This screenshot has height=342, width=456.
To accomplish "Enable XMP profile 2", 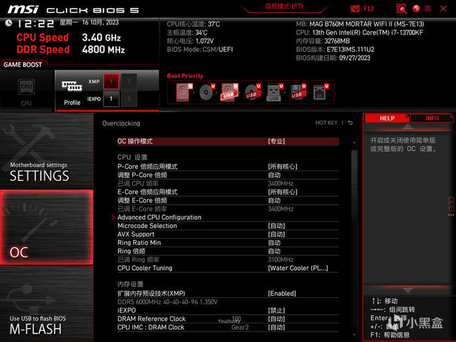I will (x=129, y=81).
